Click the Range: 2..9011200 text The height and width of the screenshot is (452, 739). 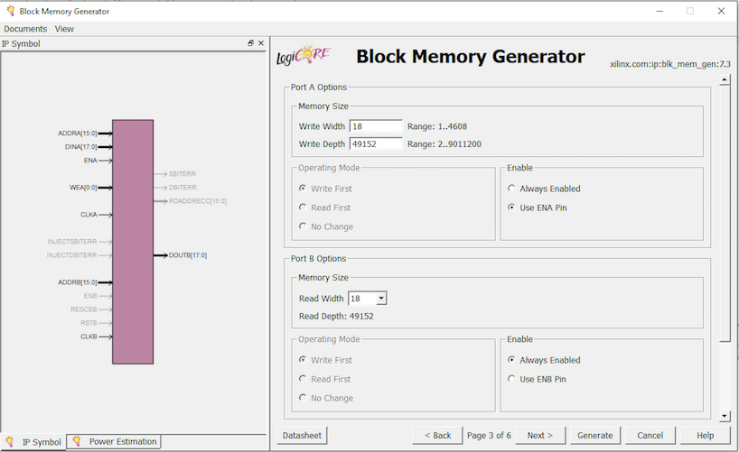coord(444,144)
